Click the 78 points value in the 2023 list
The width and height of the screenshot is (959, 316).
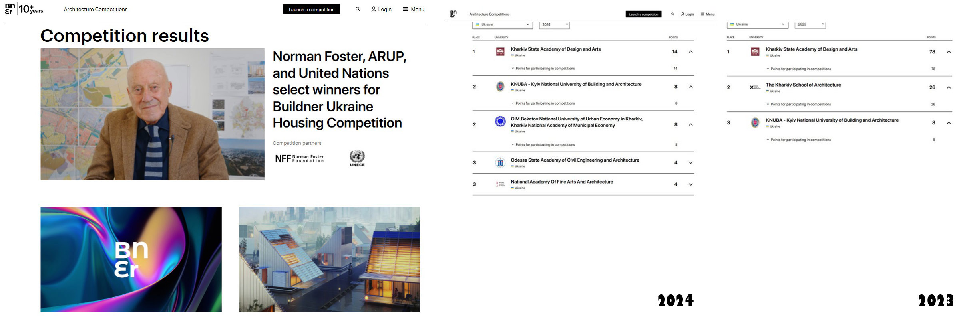pos(932,51)
